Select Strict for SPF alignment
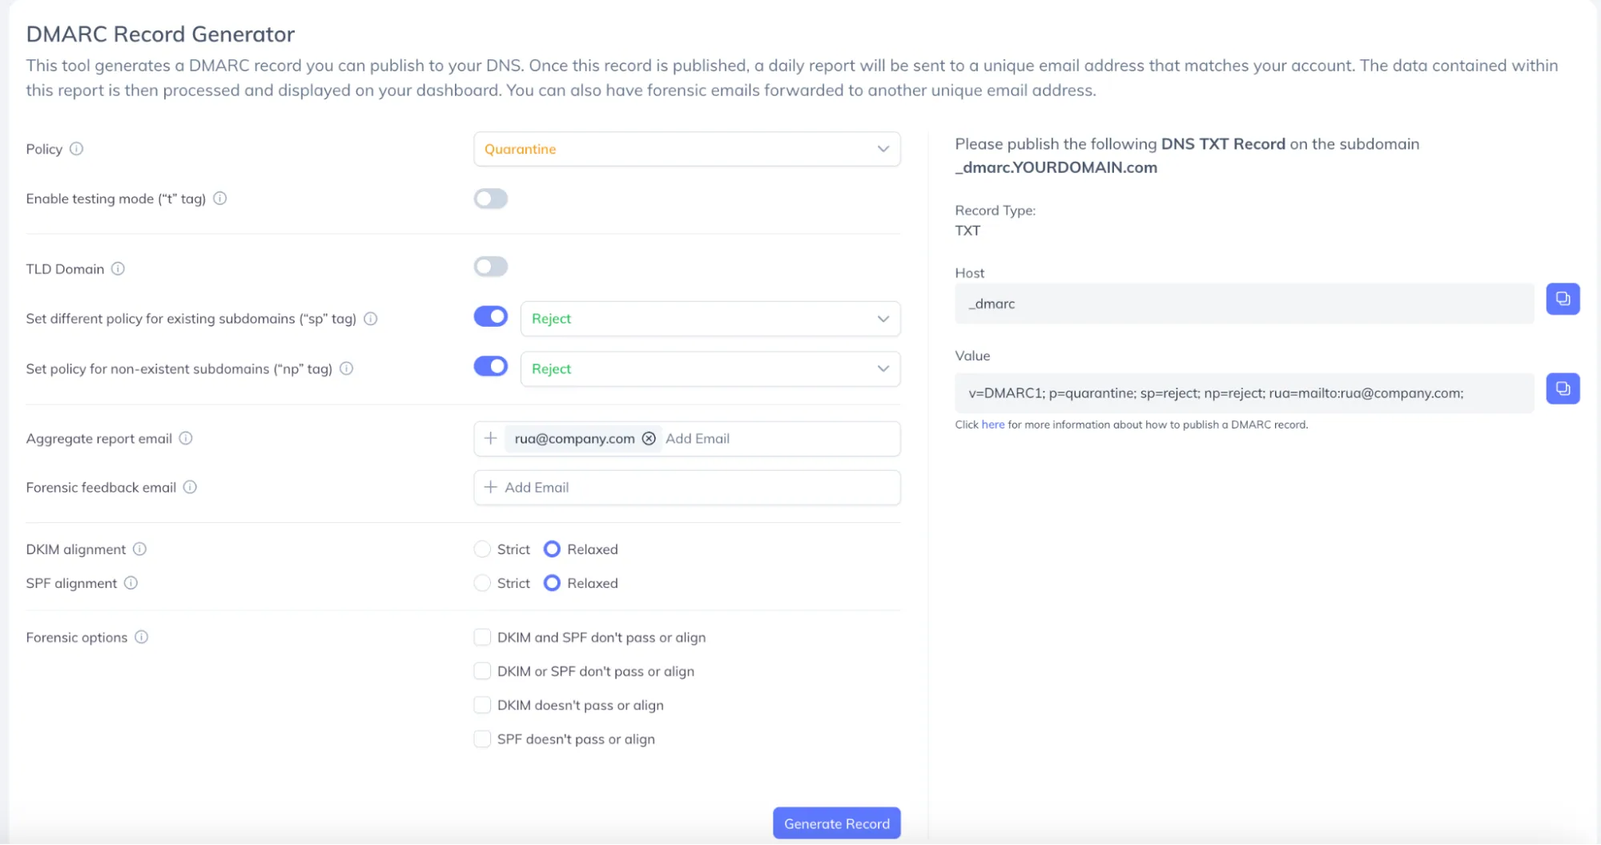 click(481, 583)
